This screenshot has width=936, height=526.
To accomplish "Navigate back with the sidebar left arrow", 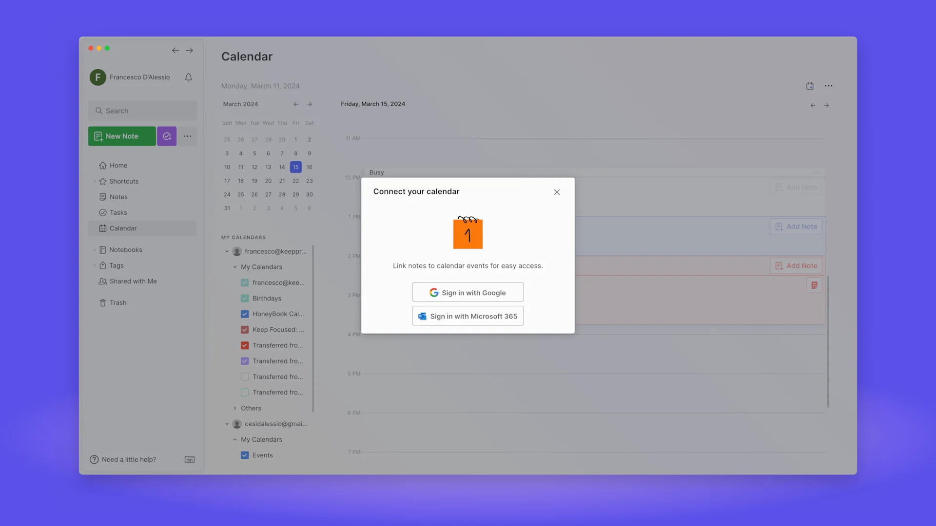I will pos(175,51).
